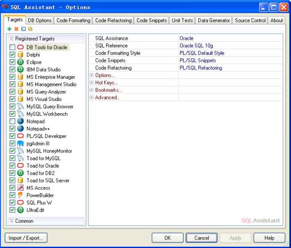Click the MS Access icon

(x=20, y=188)
